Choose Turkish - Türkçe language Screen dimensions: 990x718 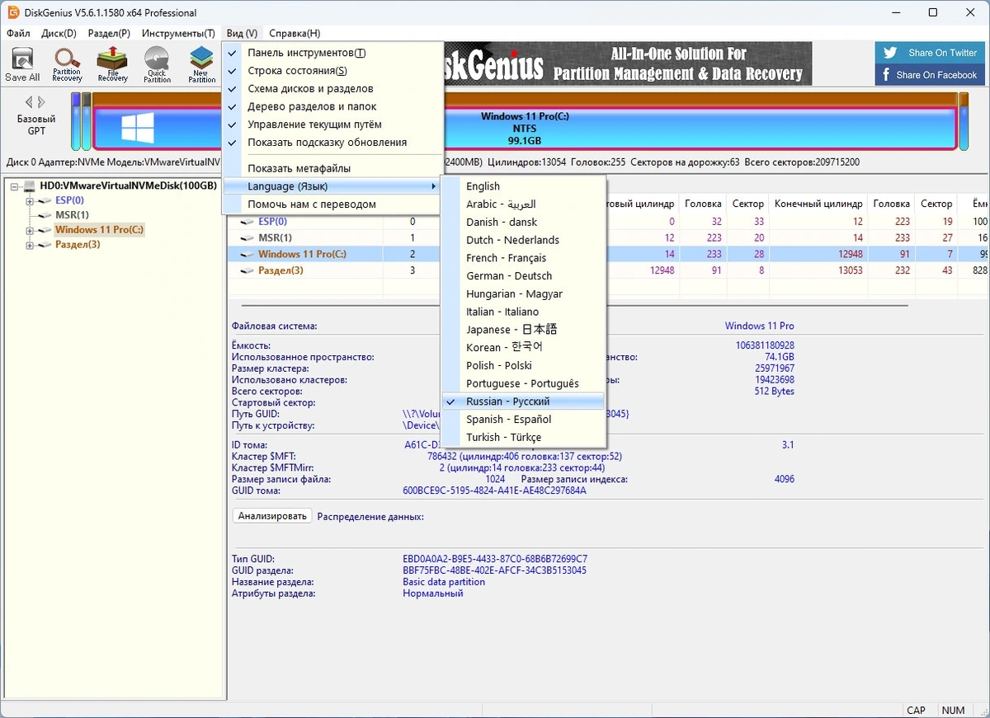tap(523, 438)
